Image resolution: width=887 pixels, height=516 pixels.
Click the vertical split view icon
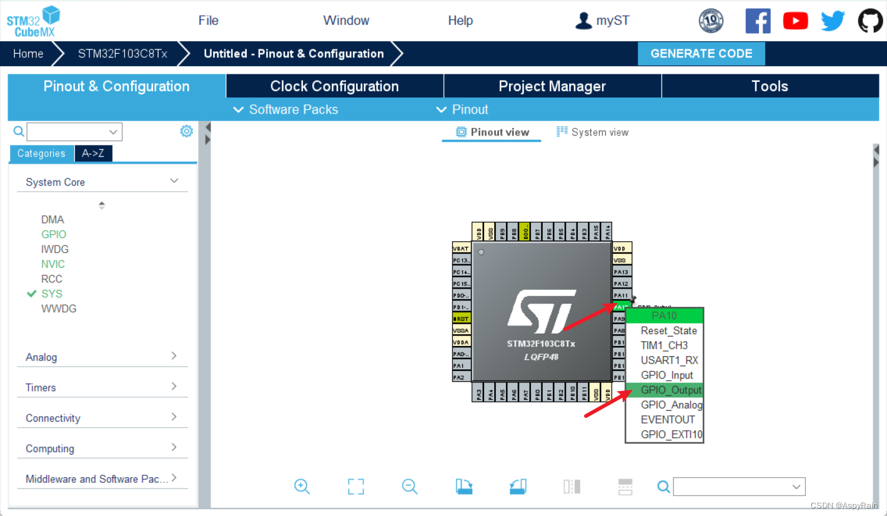click(572, 486)
